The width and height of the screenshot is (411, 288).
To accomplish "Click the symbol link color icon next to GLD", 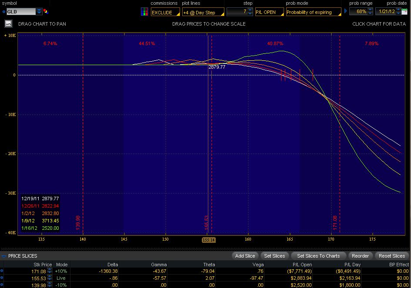I will click(x=46, y=11).
